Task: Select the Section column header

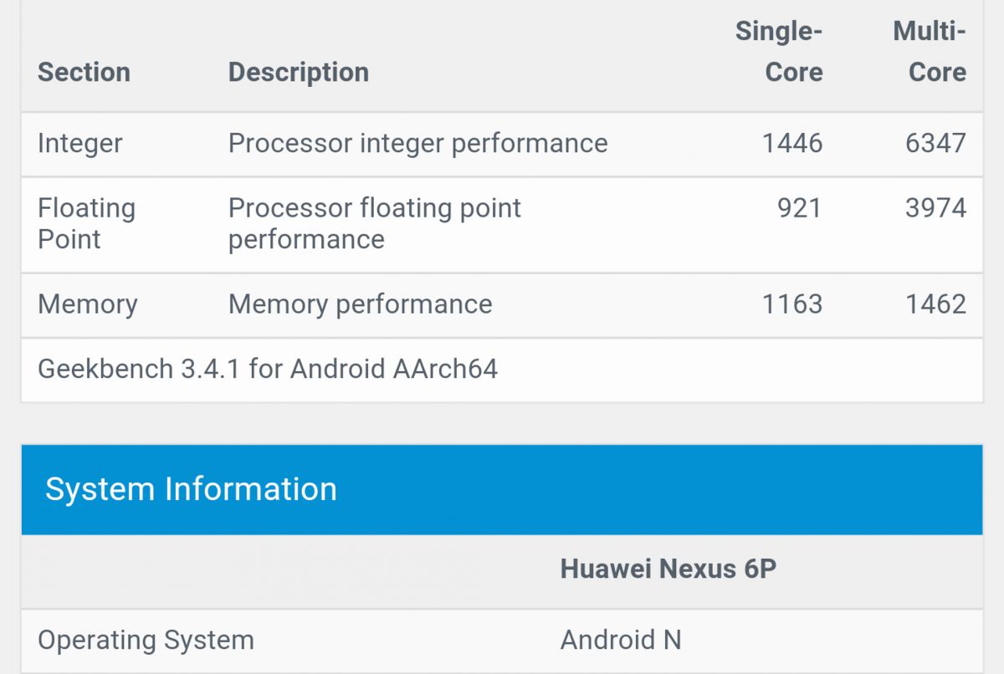Action: coord(84,72)
